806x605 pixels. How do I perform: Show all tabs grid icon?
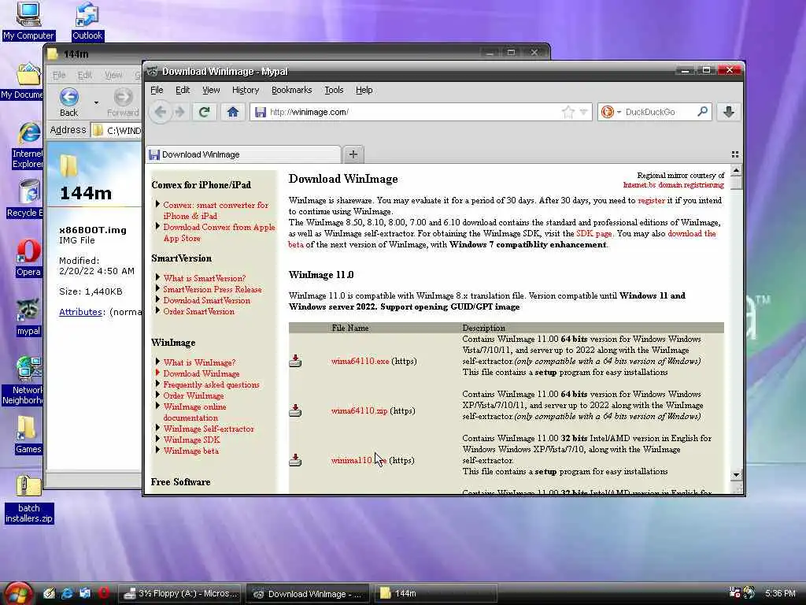(x=735, y=154)
